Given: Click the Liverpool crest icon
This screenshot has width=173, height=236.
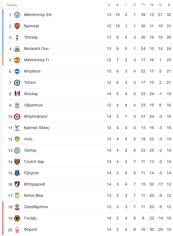Looking at the screenshot, I should tap(17, 105).
